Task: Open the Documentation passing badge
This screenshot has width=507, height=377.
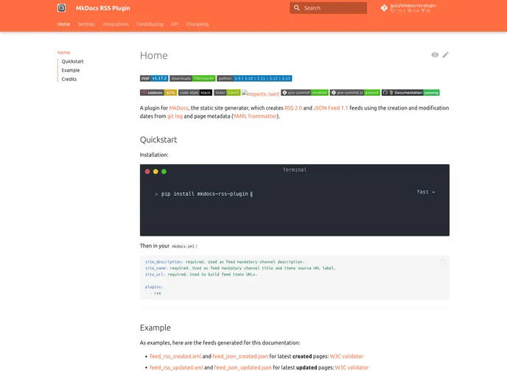Action: [x=410, y=93]
